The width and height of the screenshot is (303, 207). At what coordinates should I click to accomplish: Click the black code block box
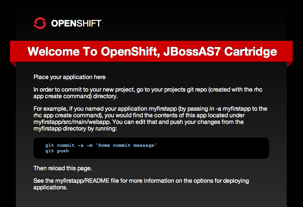click(x=151, y=148)
